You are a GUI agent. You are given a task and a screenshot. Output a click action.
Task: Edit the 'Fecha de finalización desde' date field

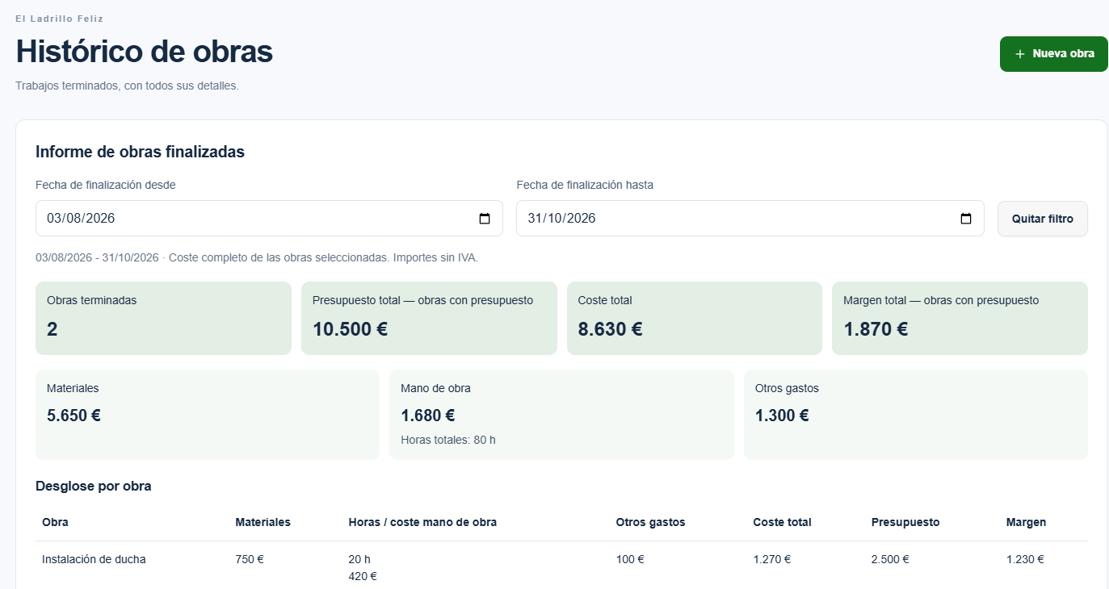(x=269, y=219)
